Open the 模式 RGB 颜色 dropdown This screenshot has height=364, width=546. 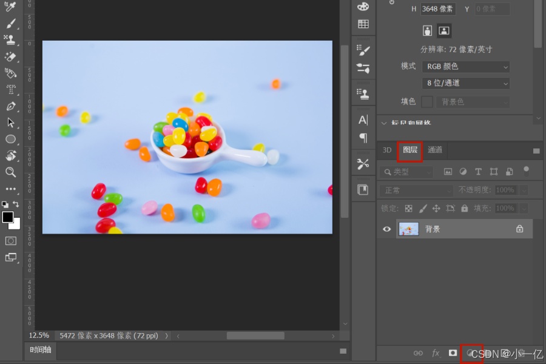click(x=465, y=67)
